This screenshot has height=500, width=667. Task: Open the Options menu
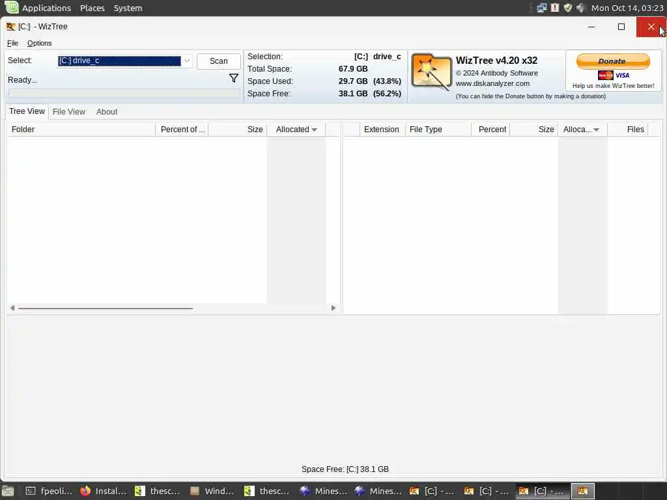pyautogui.click(x=39, y=43)
